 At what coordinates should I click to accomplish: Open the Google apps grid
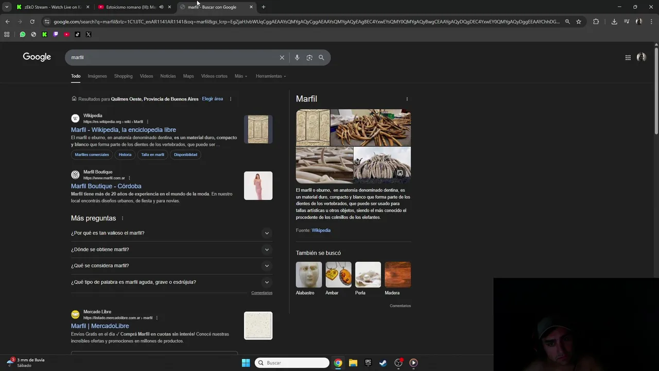[628, 58]
